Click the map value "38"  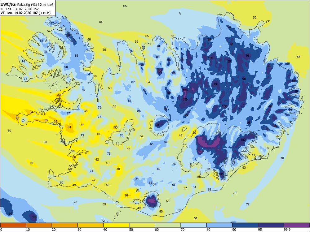86,111
